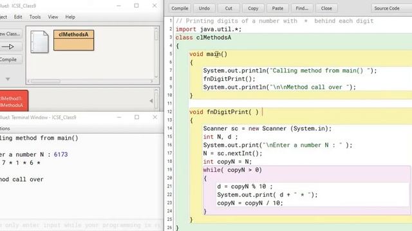The image size is (412, 231).
Task: Click the 'import java.util.*;' line
Action: pos(209,30)
